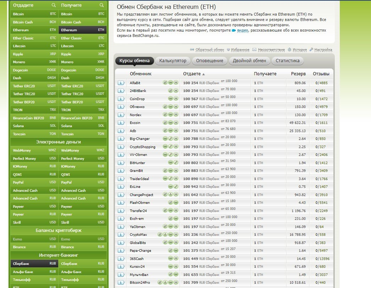Open the info icon for the Excoin row
The width and height of the screenshot is (371, 288).
[121, 123]
